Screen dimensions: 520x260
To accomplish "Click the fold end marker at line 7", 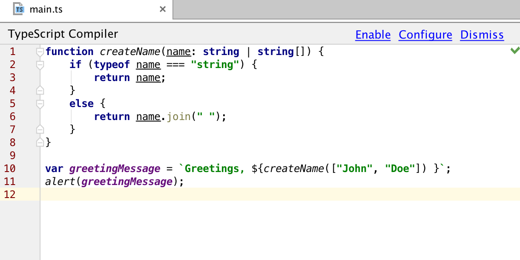I will (x=40, y=129).
